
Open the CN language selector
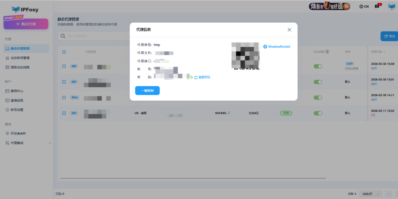pyautogui.click(x=364, y=6)
